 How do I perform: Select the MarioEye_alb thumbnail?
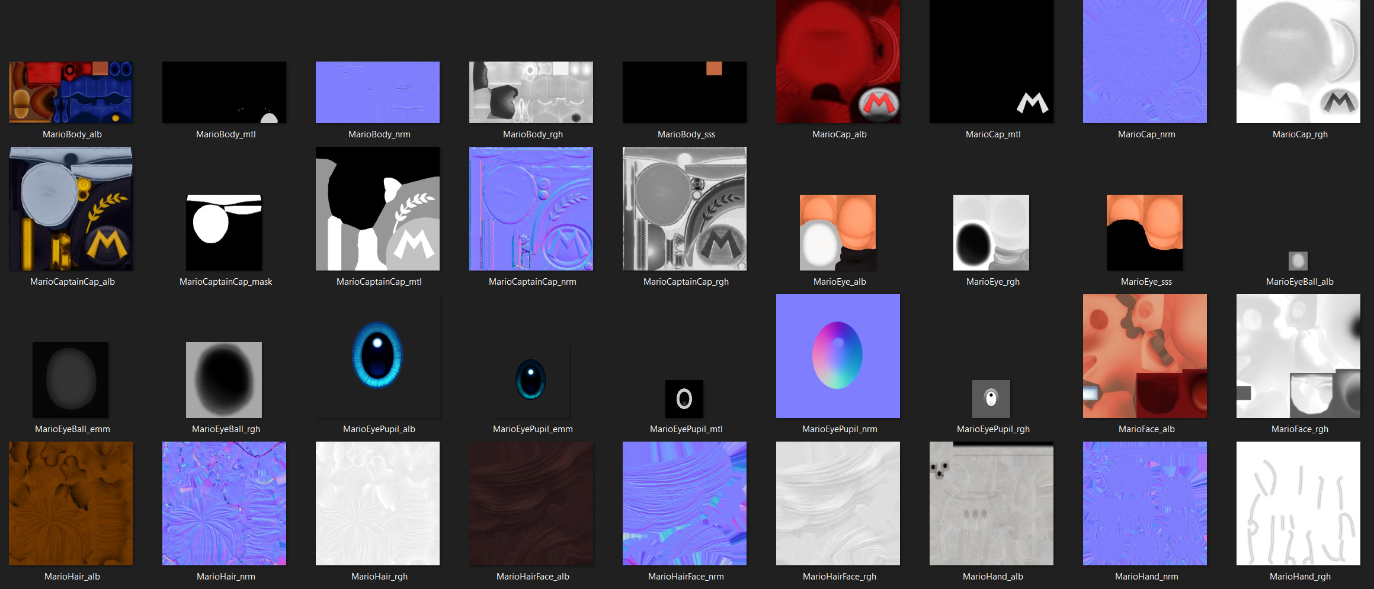point(838,233)
